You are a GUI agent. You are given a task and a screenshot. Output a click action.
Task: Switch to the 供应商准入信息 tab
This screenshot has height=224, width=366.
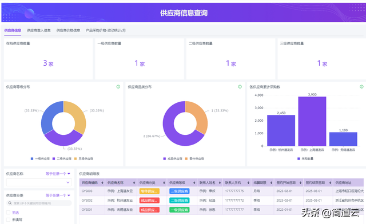(39, 30)
